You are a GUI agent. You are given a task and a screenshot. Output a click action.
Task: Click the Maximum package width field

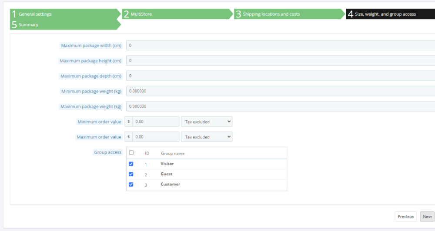tap(280, 46)
